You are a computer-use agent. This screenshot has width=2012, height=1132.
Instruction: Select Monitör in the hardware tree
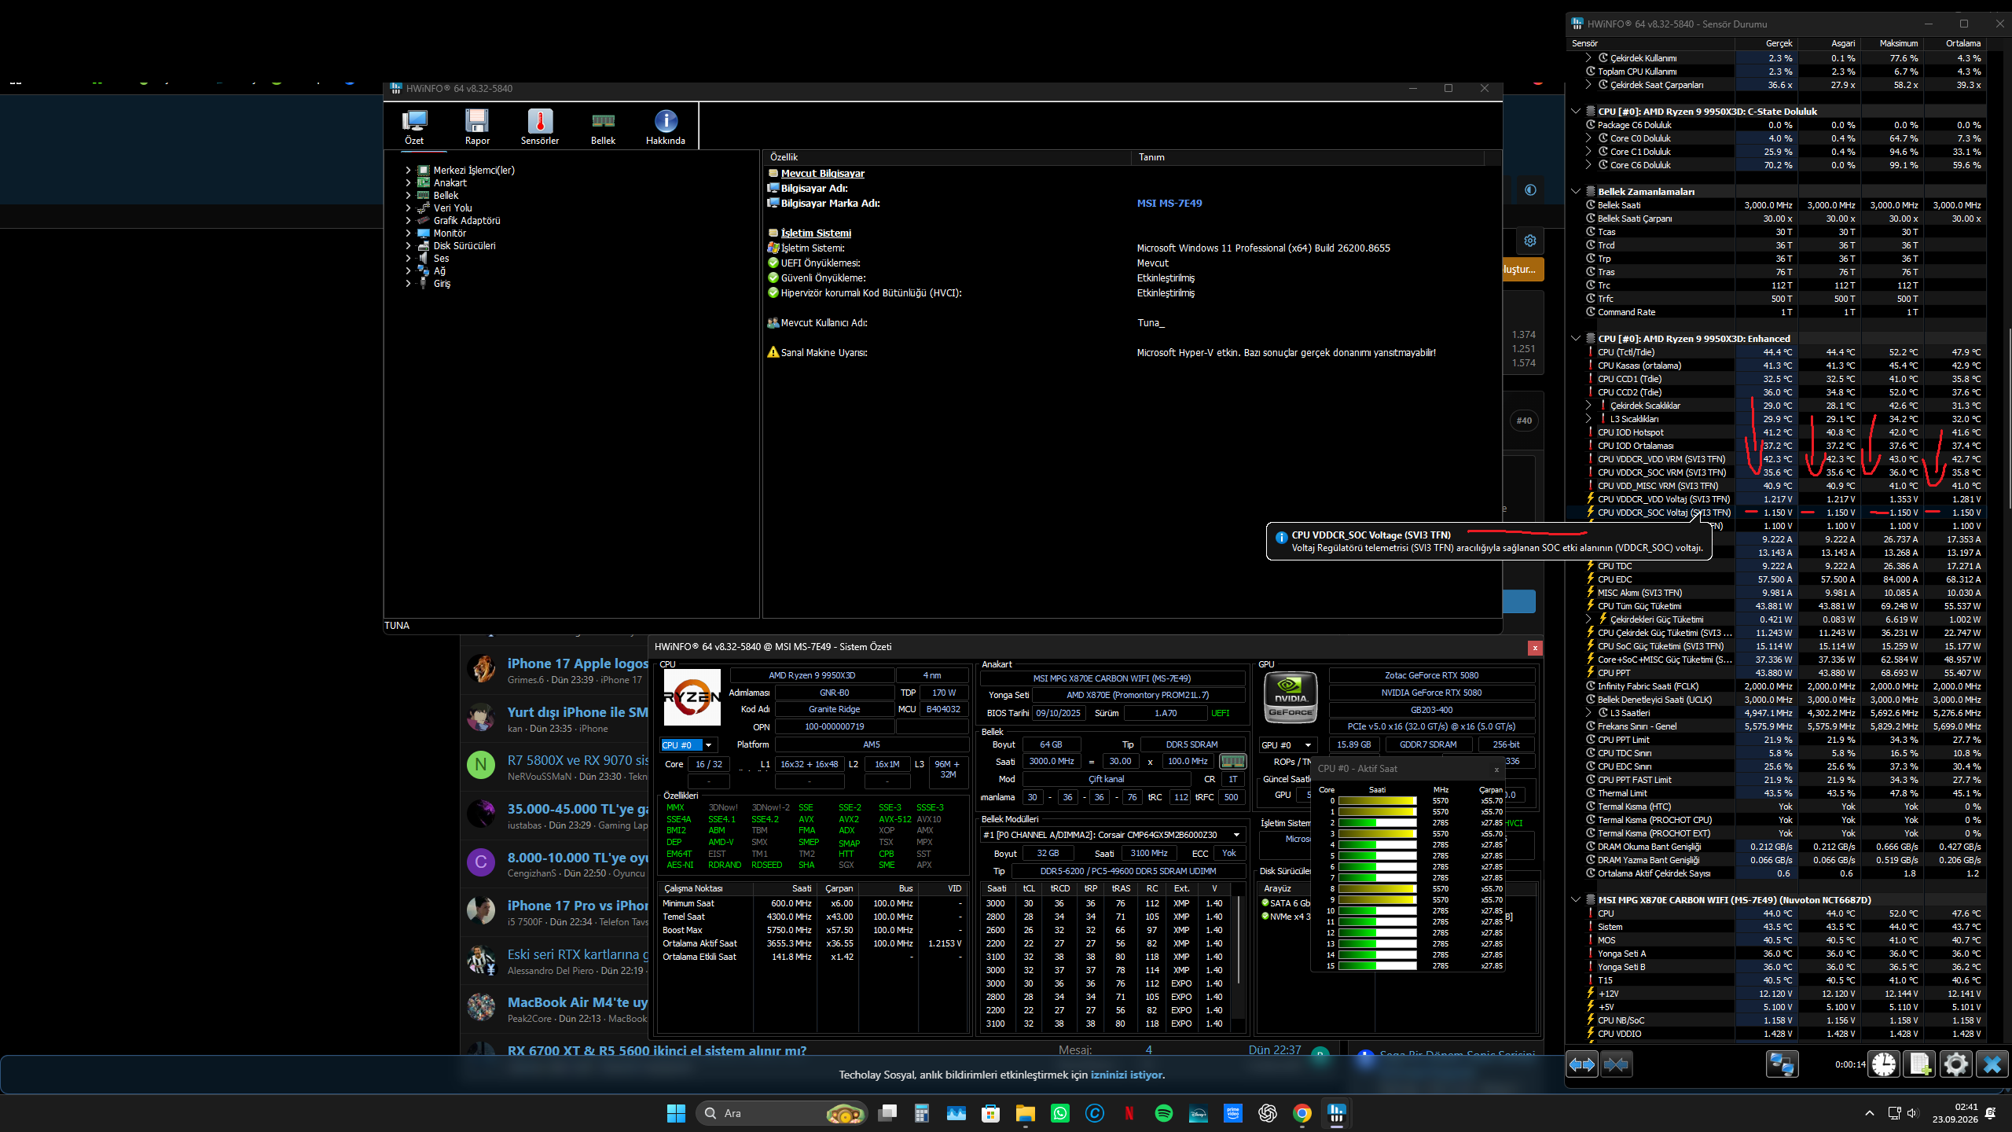(450, 233)
